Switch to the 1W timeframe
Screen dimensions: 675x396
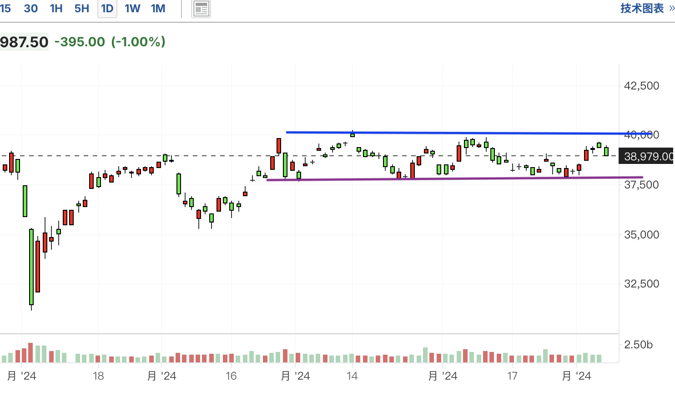[x=132, y=9]
